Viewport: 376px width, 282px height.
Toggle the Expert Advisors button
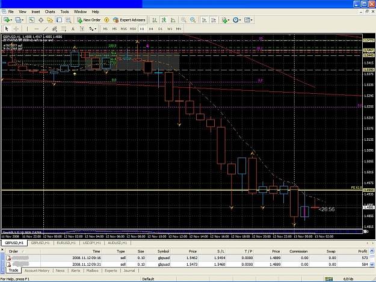point(129,20)
